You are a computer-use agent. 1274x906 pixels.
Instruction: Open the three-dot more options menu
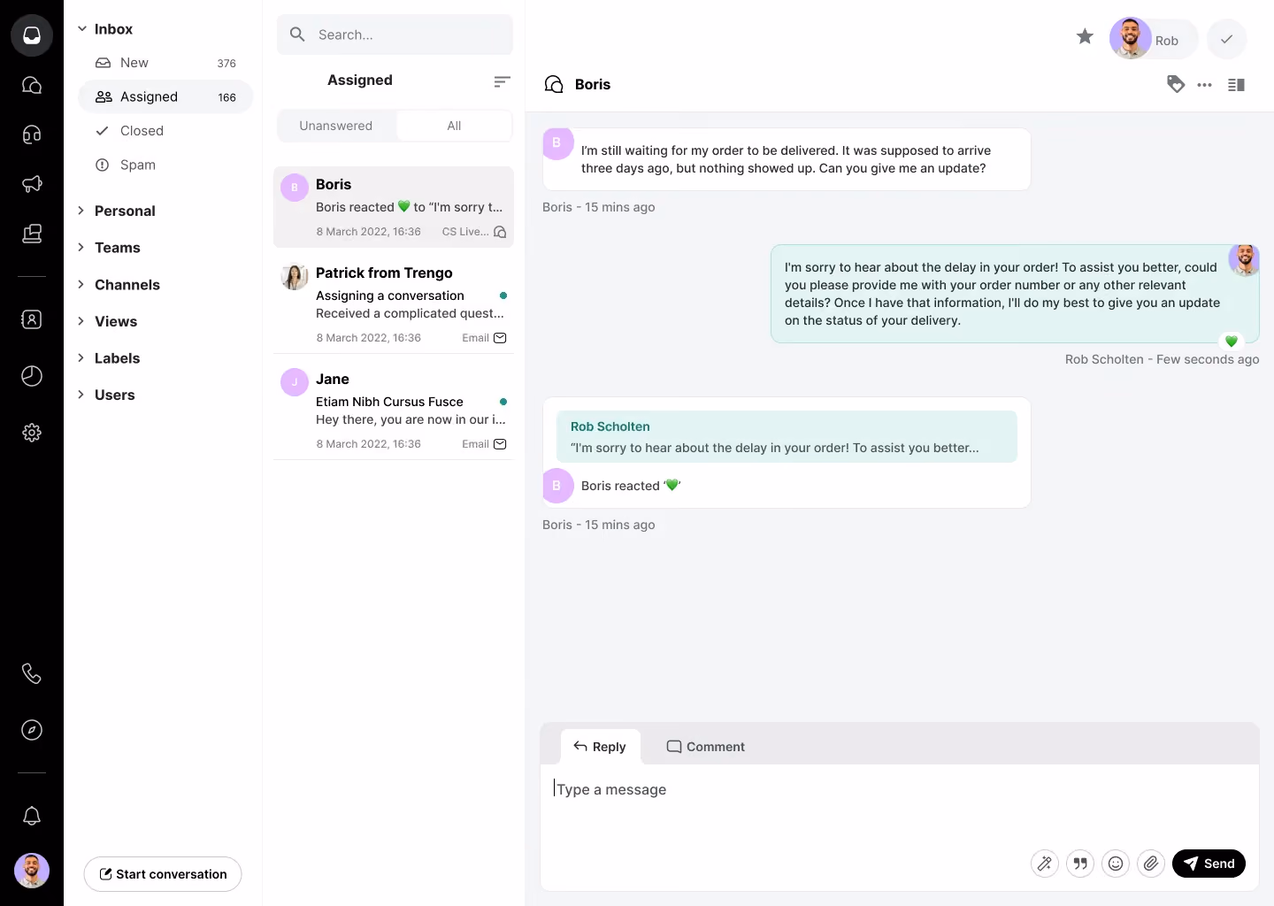1205,85
